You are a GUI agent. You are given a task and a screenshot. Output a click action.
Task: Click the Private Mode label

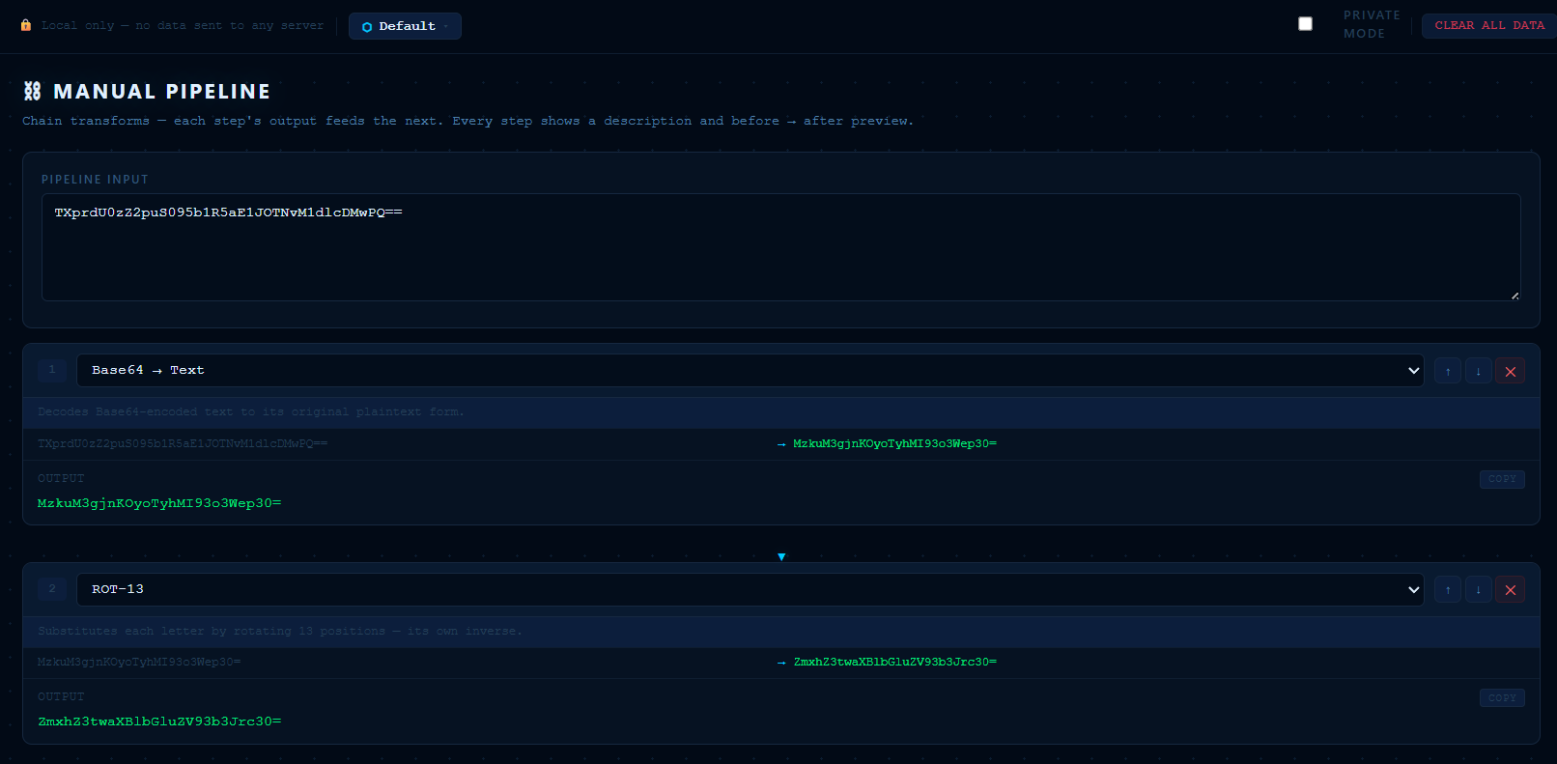coord(1372,24)
